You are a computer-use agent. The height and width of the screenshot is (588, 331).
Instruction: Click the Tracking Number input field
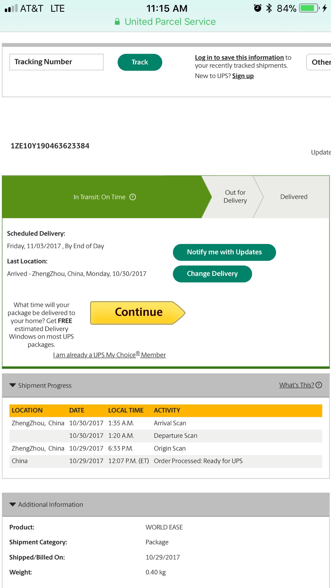56,62
